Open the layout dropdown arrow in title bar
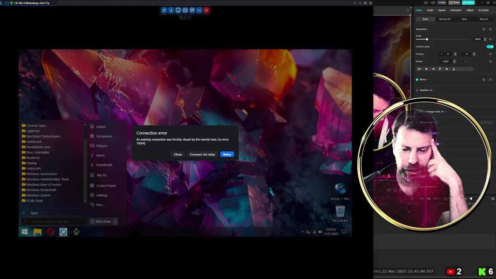 pos(430,3)
